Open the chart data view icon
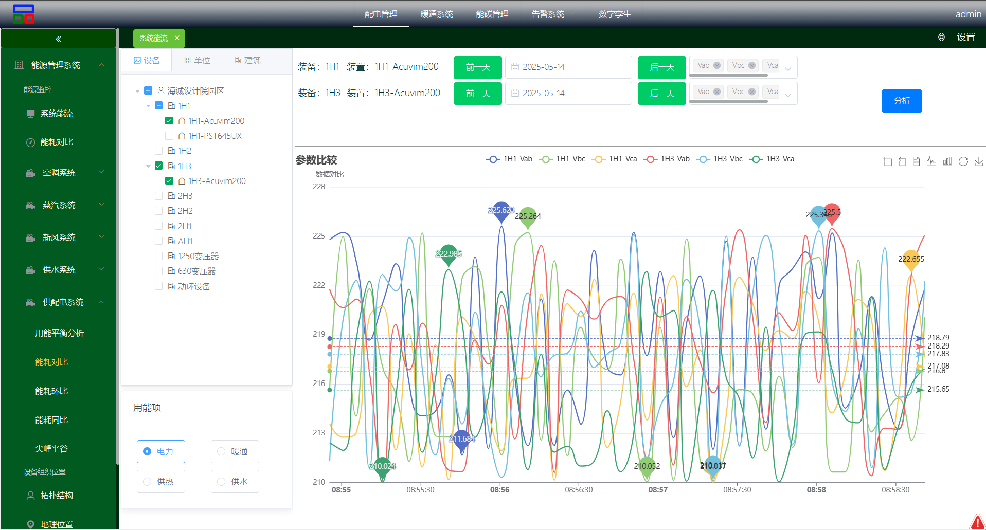 pos(917,161)
